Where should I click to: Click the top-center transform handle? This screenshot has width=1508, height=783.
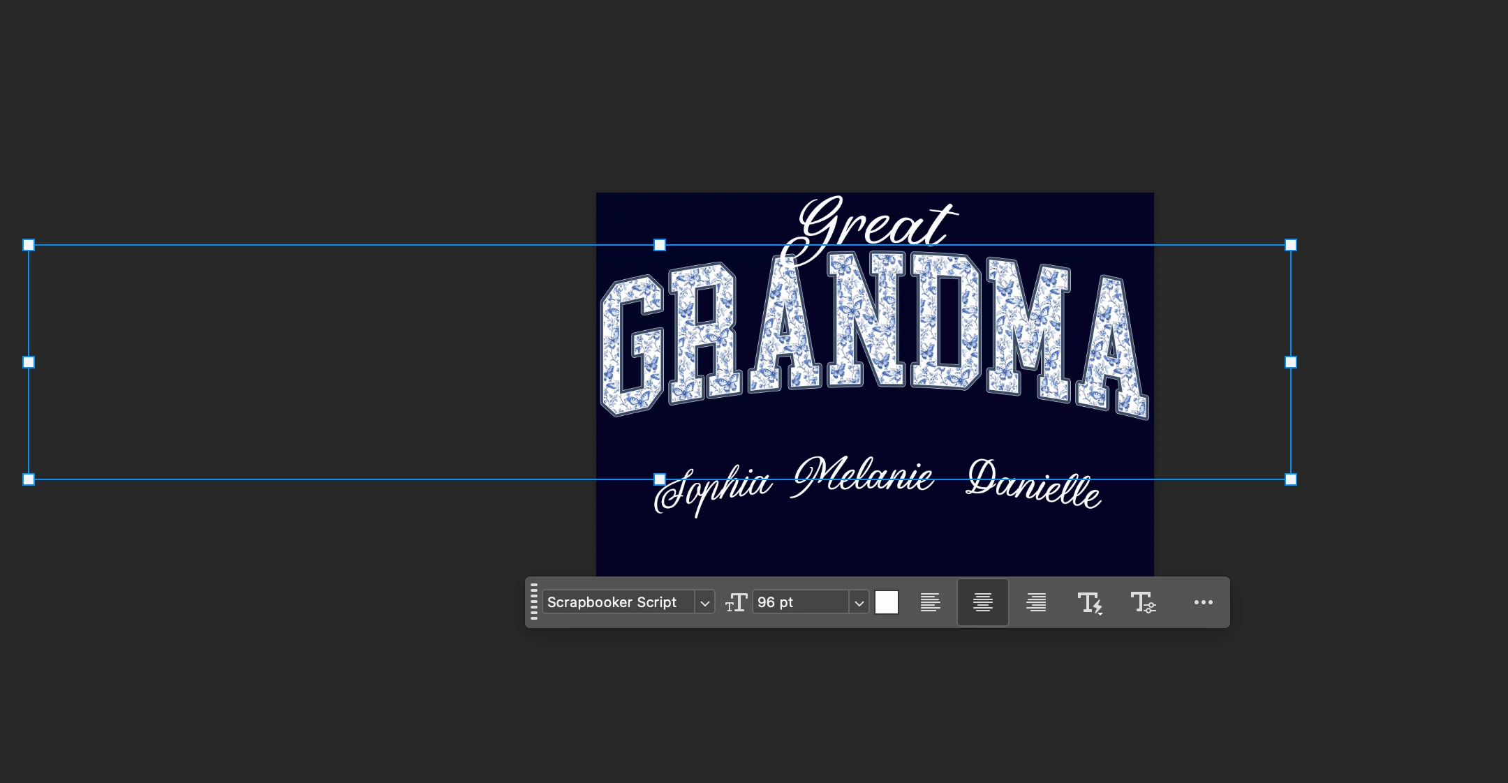[x=660, y=245]
